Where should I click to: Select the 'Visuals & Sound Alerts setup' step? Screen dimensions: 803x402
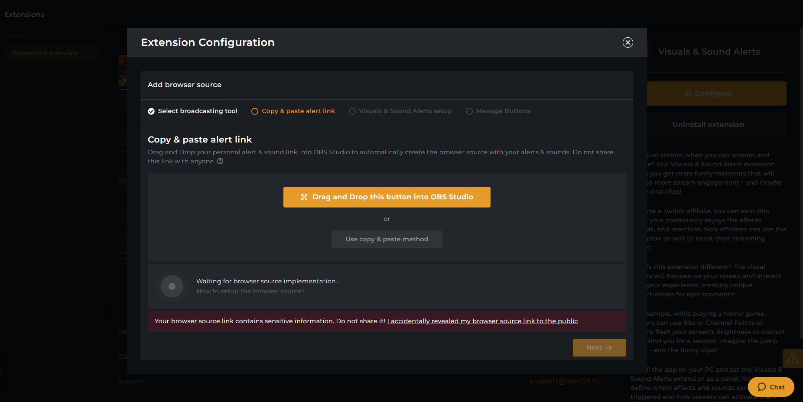click(x=400, y=111)
